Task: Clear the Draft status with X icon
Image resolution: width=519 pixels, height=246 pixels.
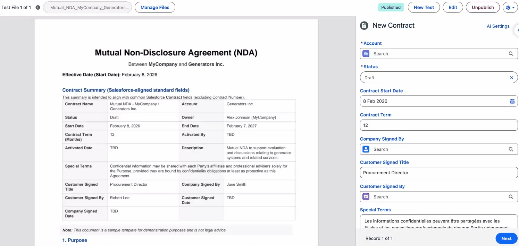Action: click(x=511, y=78)
